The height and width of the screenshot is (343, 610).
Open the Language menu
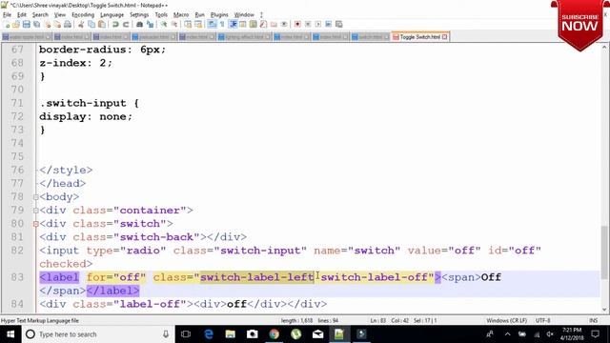pyautogui.click(x=112, y=15)
